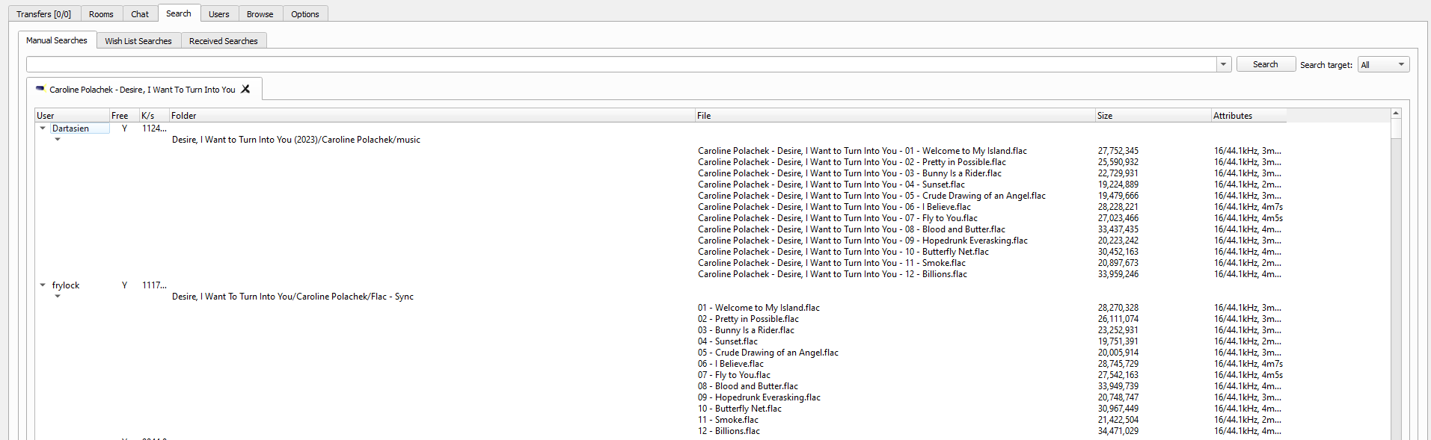The height and width of the screenshot is (440, 1431).
Task: Select 'Caroline Polachek ... 03 - Bunny Is a Rider.flac'
Action: tap(850, 173)
